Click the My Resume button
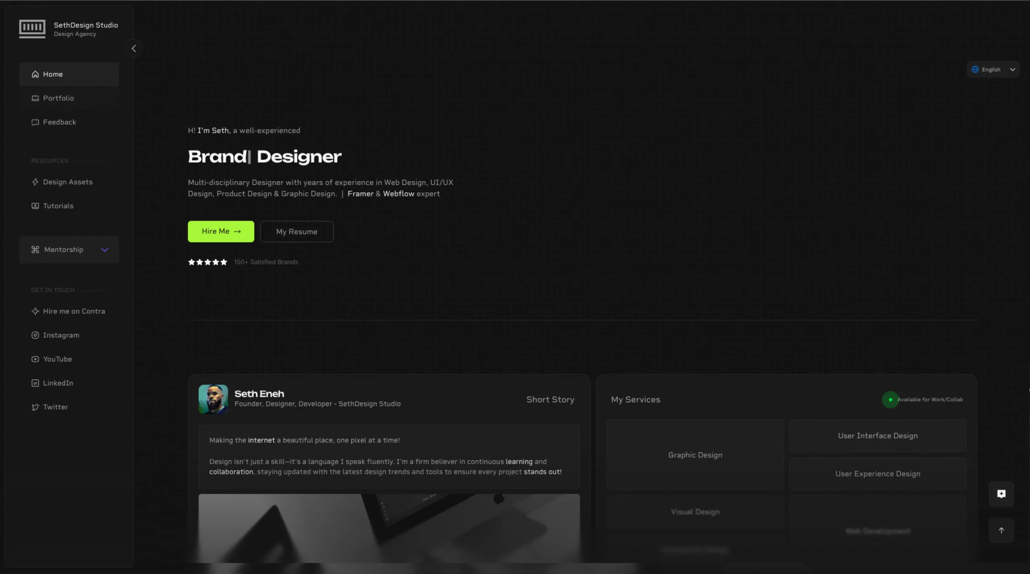Viewport: 1030px width, 574px height. 297,232
